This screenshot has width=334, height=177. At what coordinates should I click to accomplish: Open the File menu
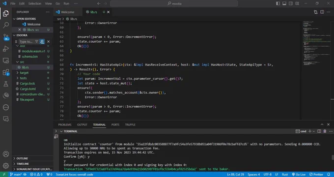(13, 3)
